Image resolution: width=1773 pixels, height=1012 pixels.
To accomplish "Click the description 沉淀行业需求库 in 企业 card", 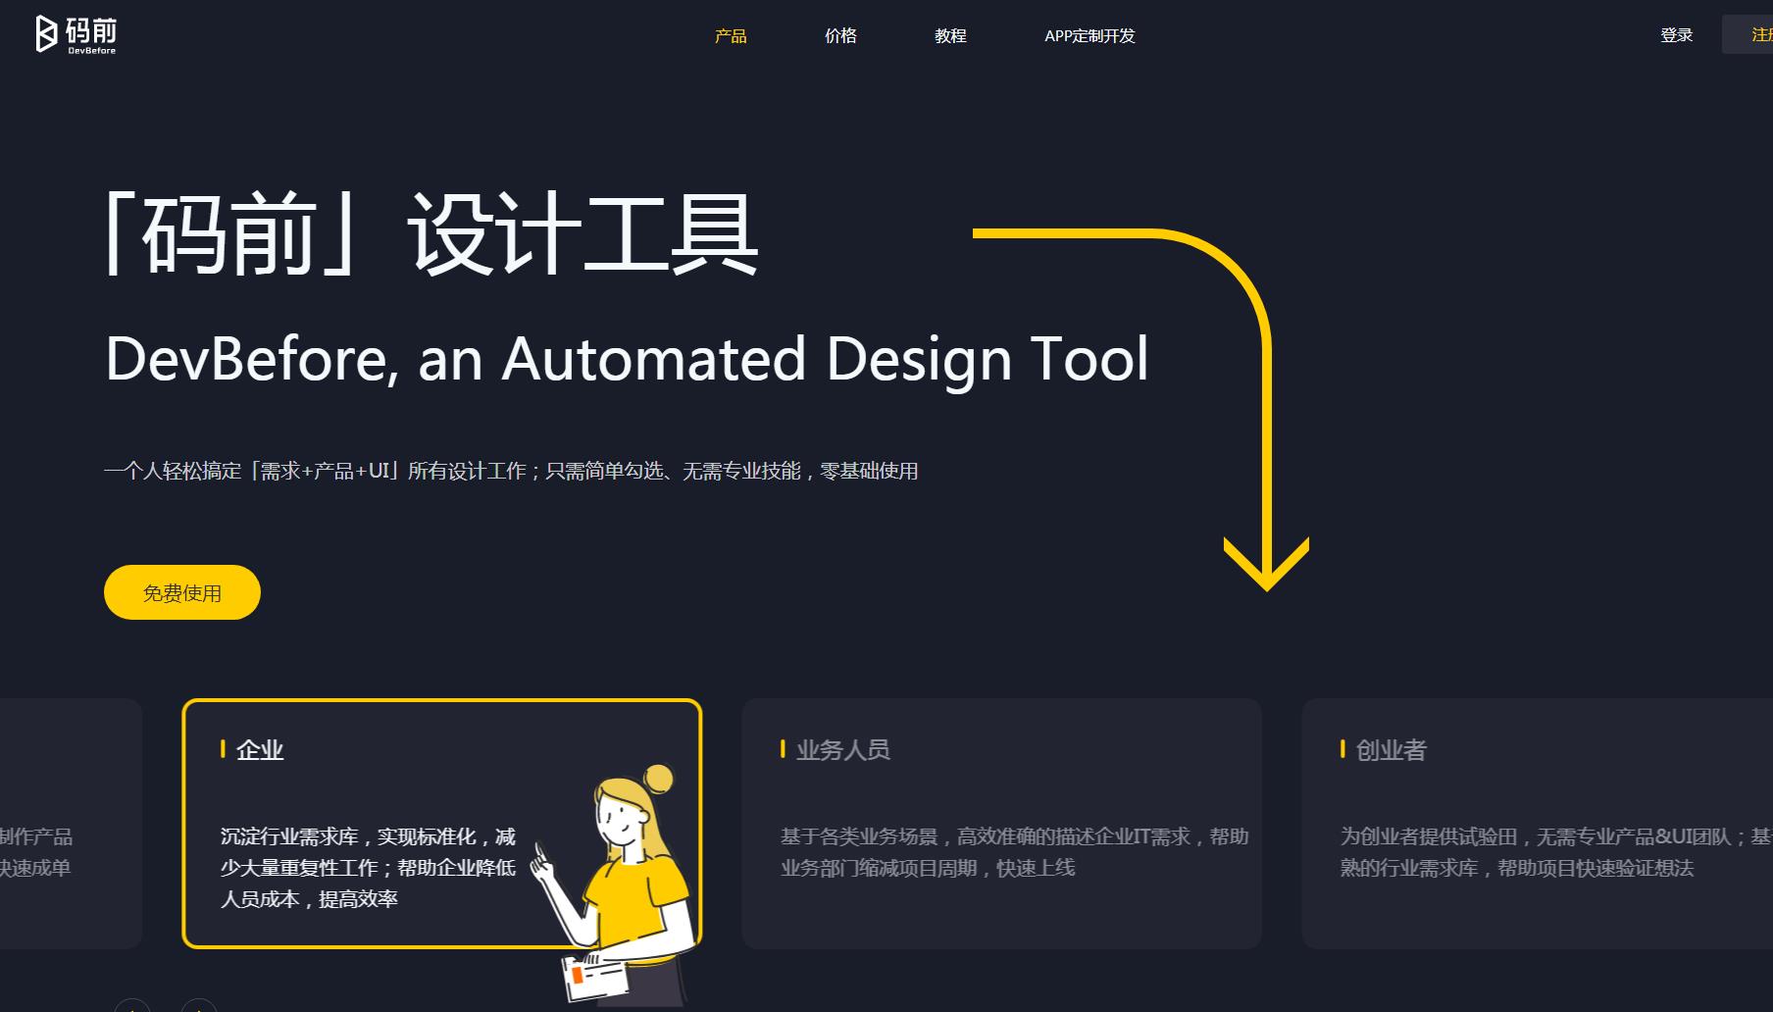I will 368,868.
